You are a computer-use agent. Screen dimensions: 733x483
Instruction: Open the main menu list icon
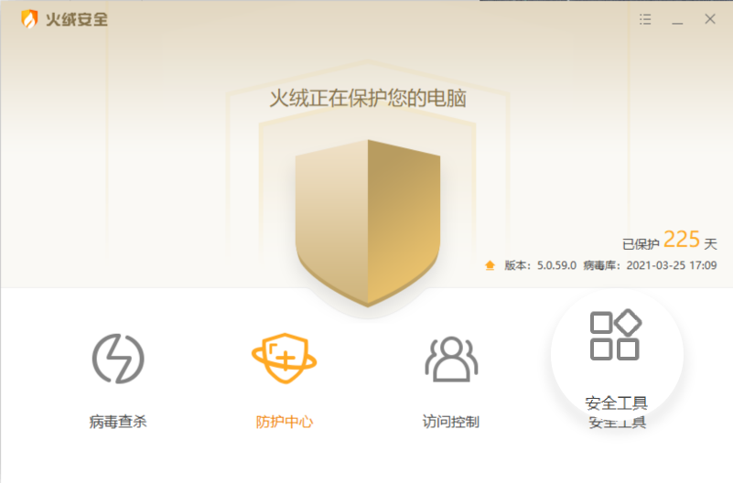(x=645, y=19)
